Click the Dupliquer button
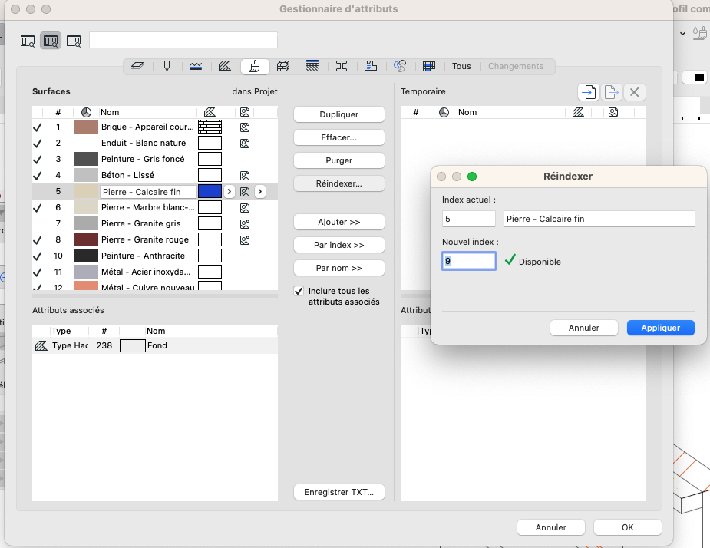This screenshot has width=710, height=548. click(339, 114)
